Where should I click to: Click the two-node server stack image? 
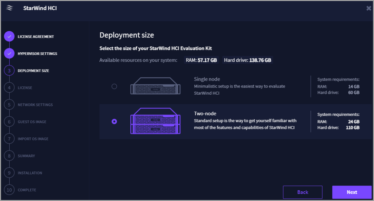[x=155, y=121]
